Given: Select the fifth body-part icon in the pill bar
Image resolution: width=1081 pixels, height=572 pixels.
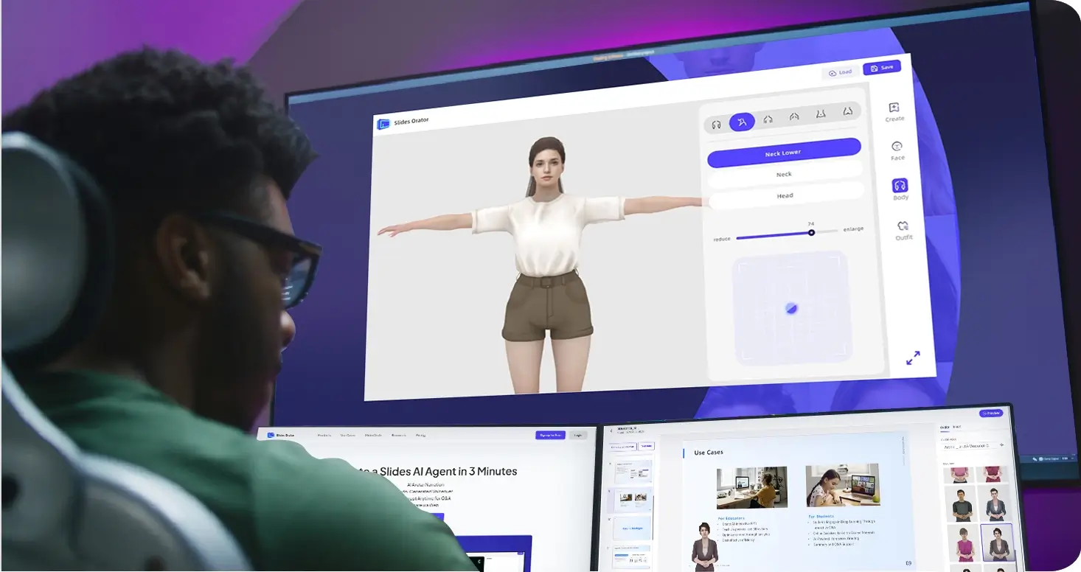Looking at the screenshot, I should point(821,114).
